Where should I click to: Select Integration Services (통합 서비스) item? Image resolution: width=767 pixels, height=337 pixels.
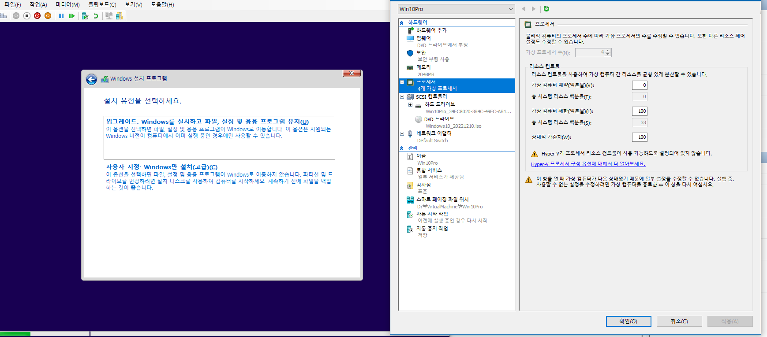point(429,170)
